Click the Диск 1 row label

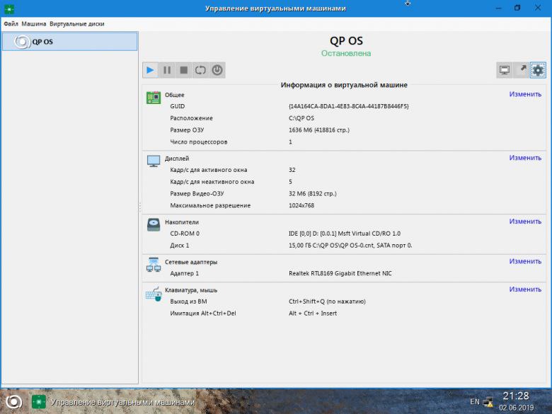coord(180,246)
